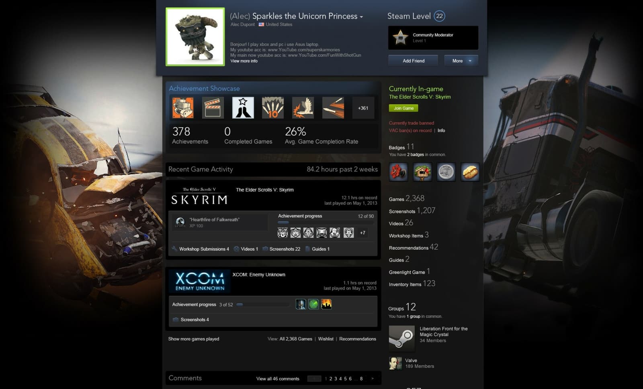Open the shadow colossus profile avatar

click(x=195, y=36)
